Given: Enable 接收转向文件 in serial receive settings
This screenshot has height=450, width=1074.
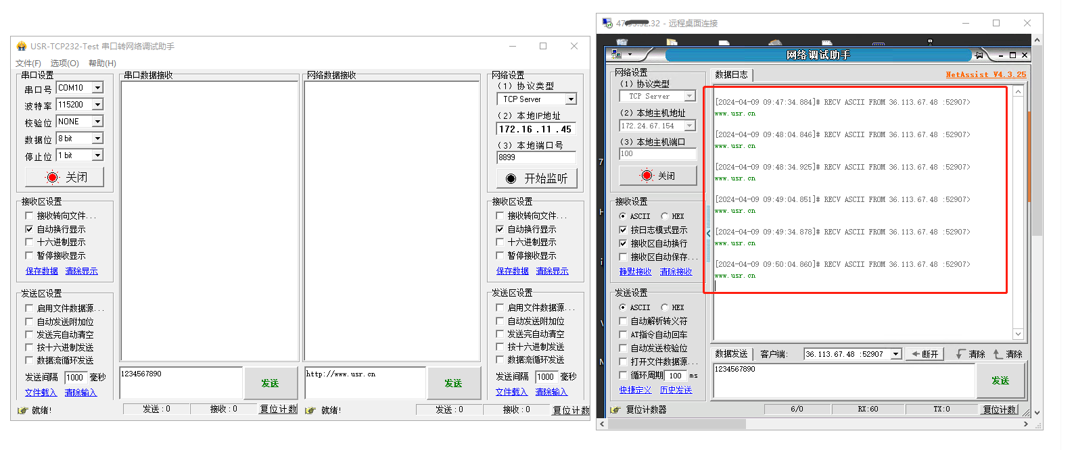Looking at the screenshot, I should pyautogui.click(x=29, y=216).
